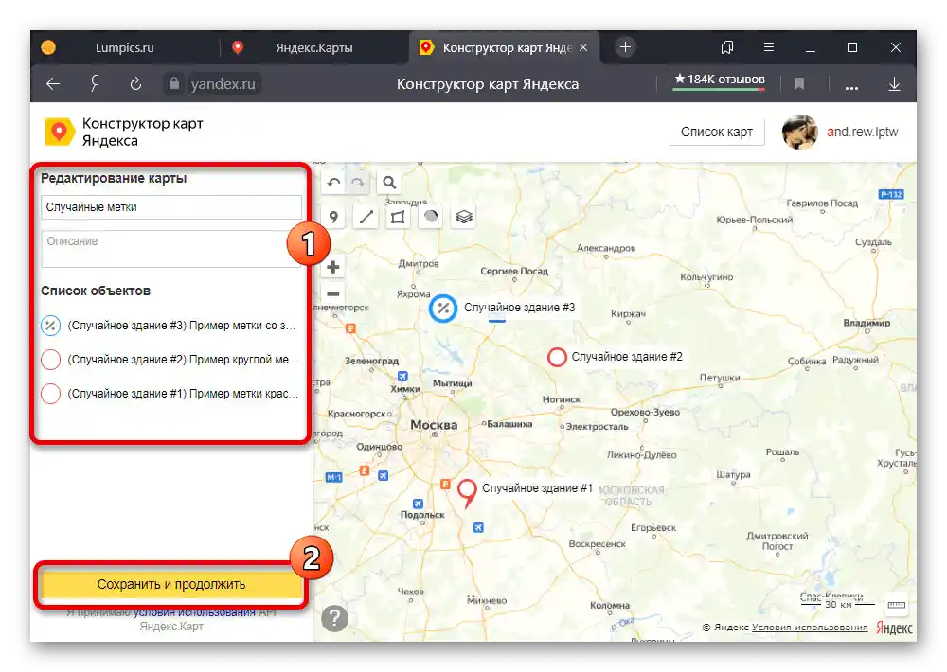Screen dimensions: 947x672
Task: Undo the last map edit
Action: coord(333,183)
